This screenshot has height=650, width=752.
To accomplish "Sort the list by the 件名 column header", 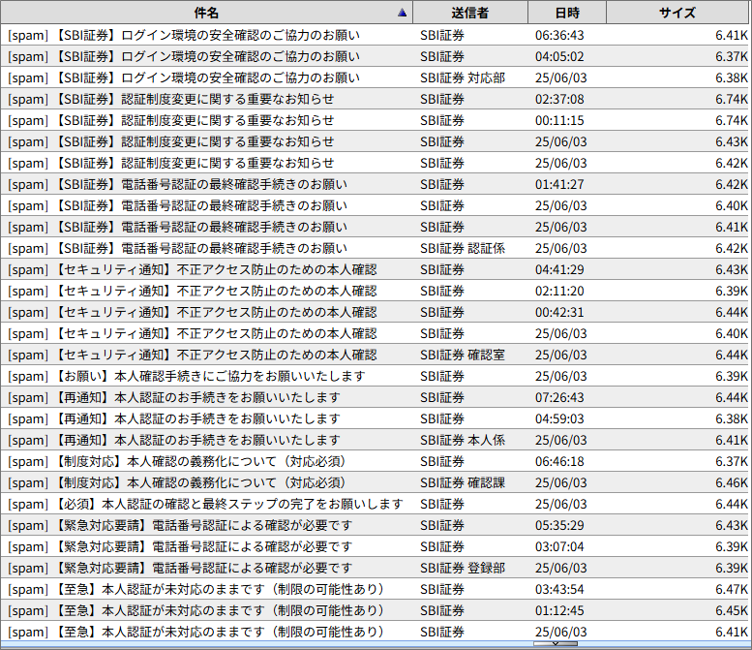I will [206, 13].
